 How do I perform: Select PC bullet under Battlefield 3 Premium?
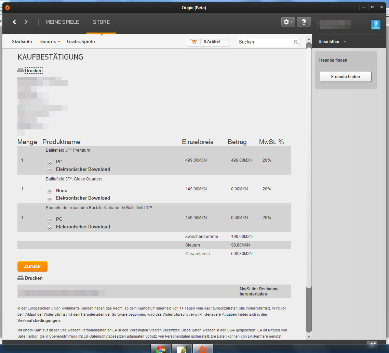(49, 163)
